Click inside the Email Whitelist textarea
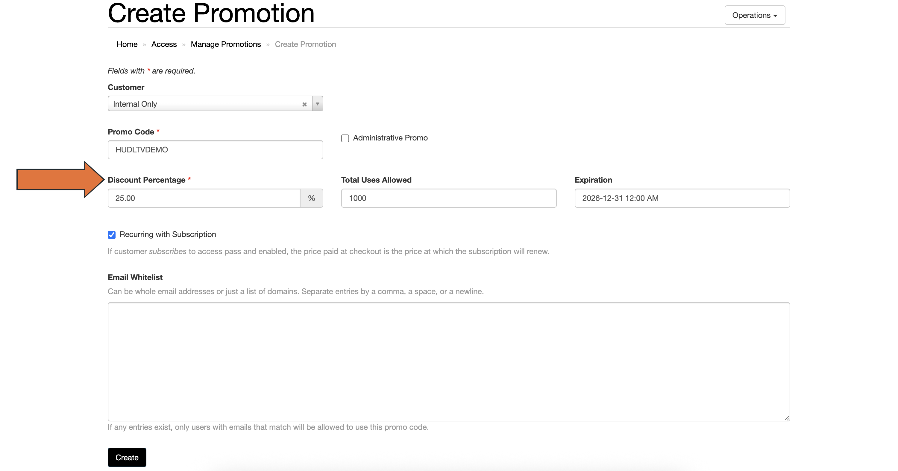Screen dimensions: 898x471 (x=449, y=361)
